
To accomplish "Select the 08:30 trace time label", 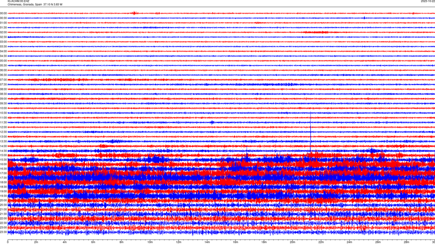I will (3, 94).
